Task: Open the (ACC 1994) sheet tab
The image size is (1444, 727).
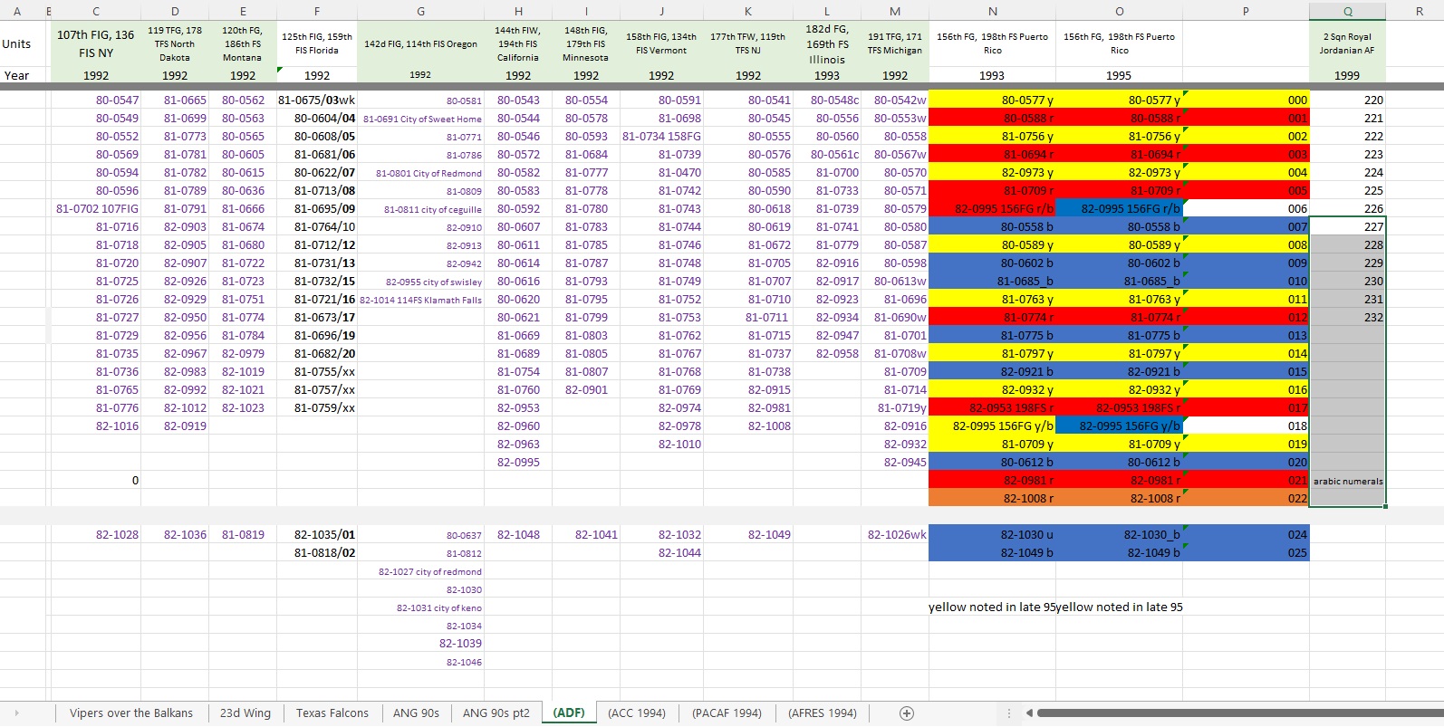Action: [x=637, y=713]
